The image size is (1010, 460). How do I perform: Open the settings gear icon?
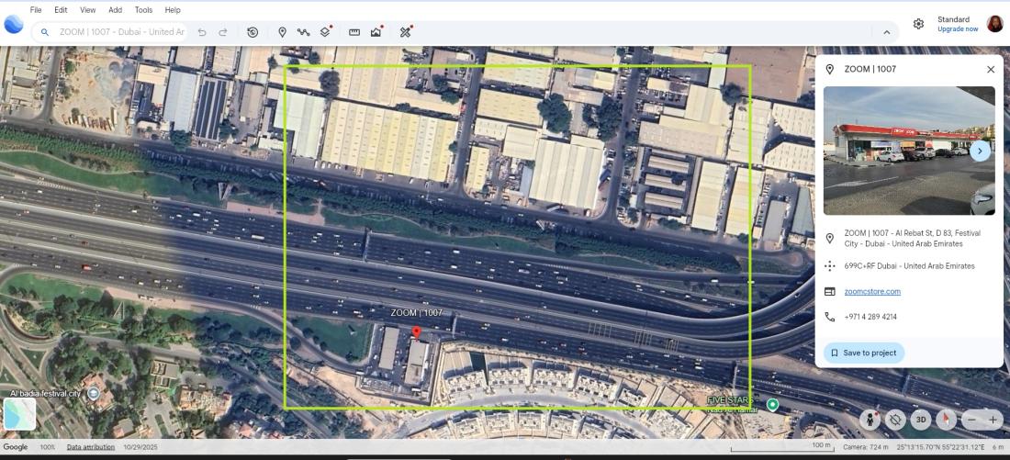point(918,24)
